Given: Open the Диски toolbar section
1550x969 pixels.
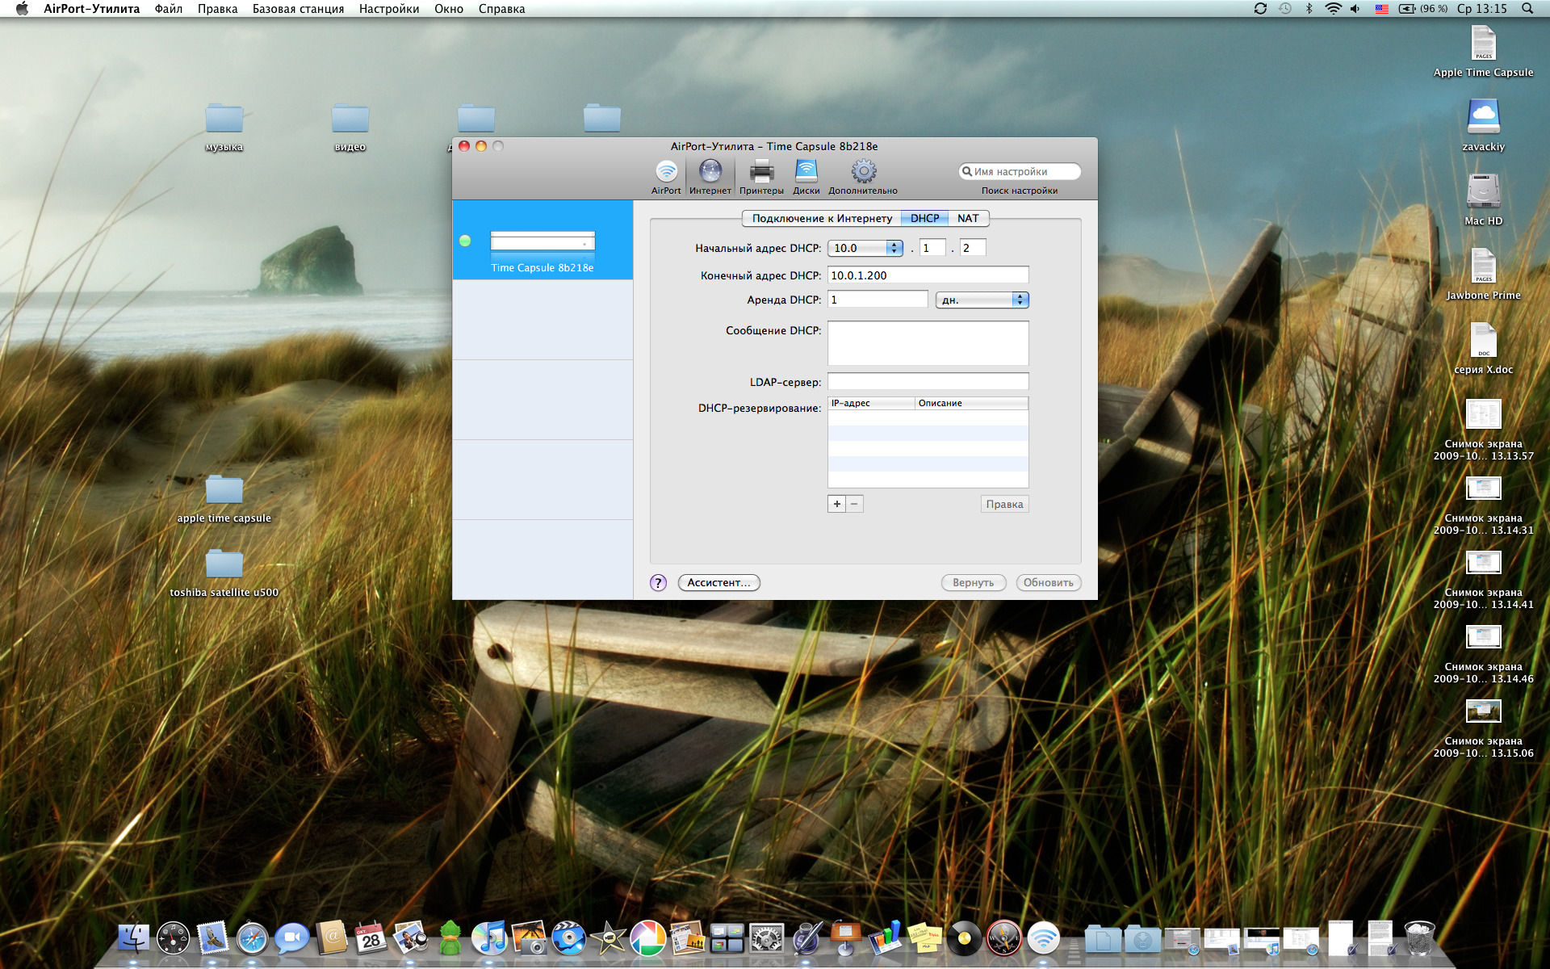Looking at the screenshot, I should click(x=806, y=177).
